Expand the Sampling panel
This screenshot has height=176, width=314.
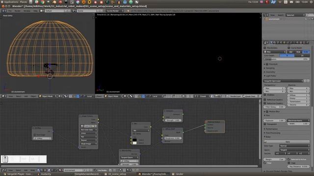click(x=270, y=68)
